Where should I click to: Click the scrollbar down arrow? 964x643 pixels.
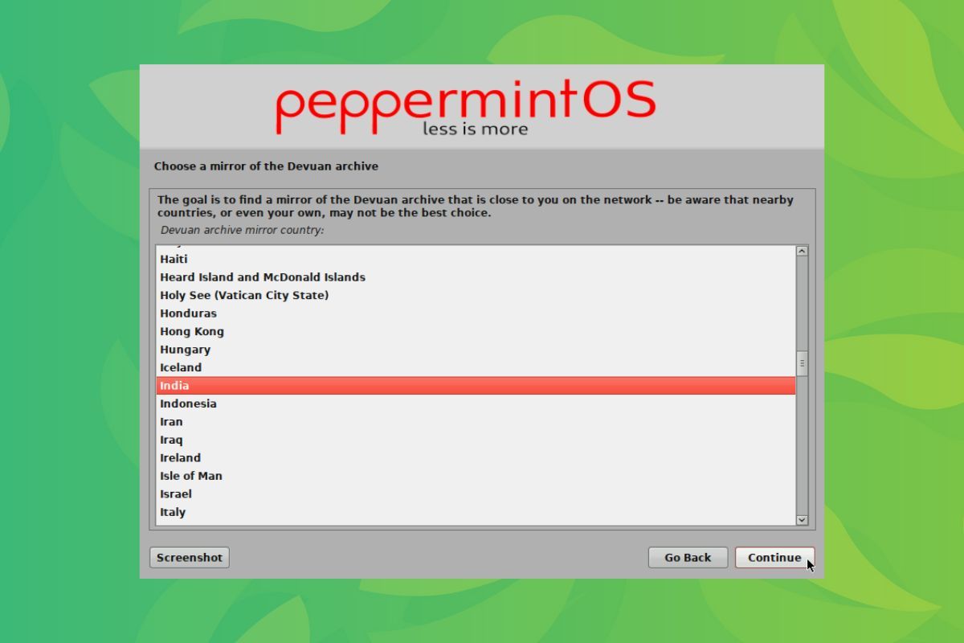tap(802, 520)
